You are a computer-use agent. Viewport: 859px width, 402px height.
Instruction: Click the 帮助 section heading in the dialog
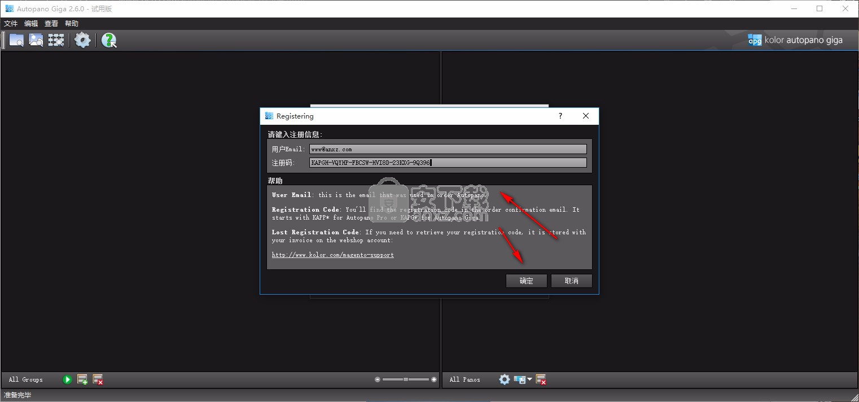[275, 181]
